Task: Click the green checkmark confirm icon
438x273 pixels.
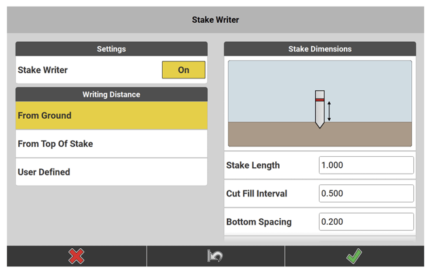Action: 356,257
